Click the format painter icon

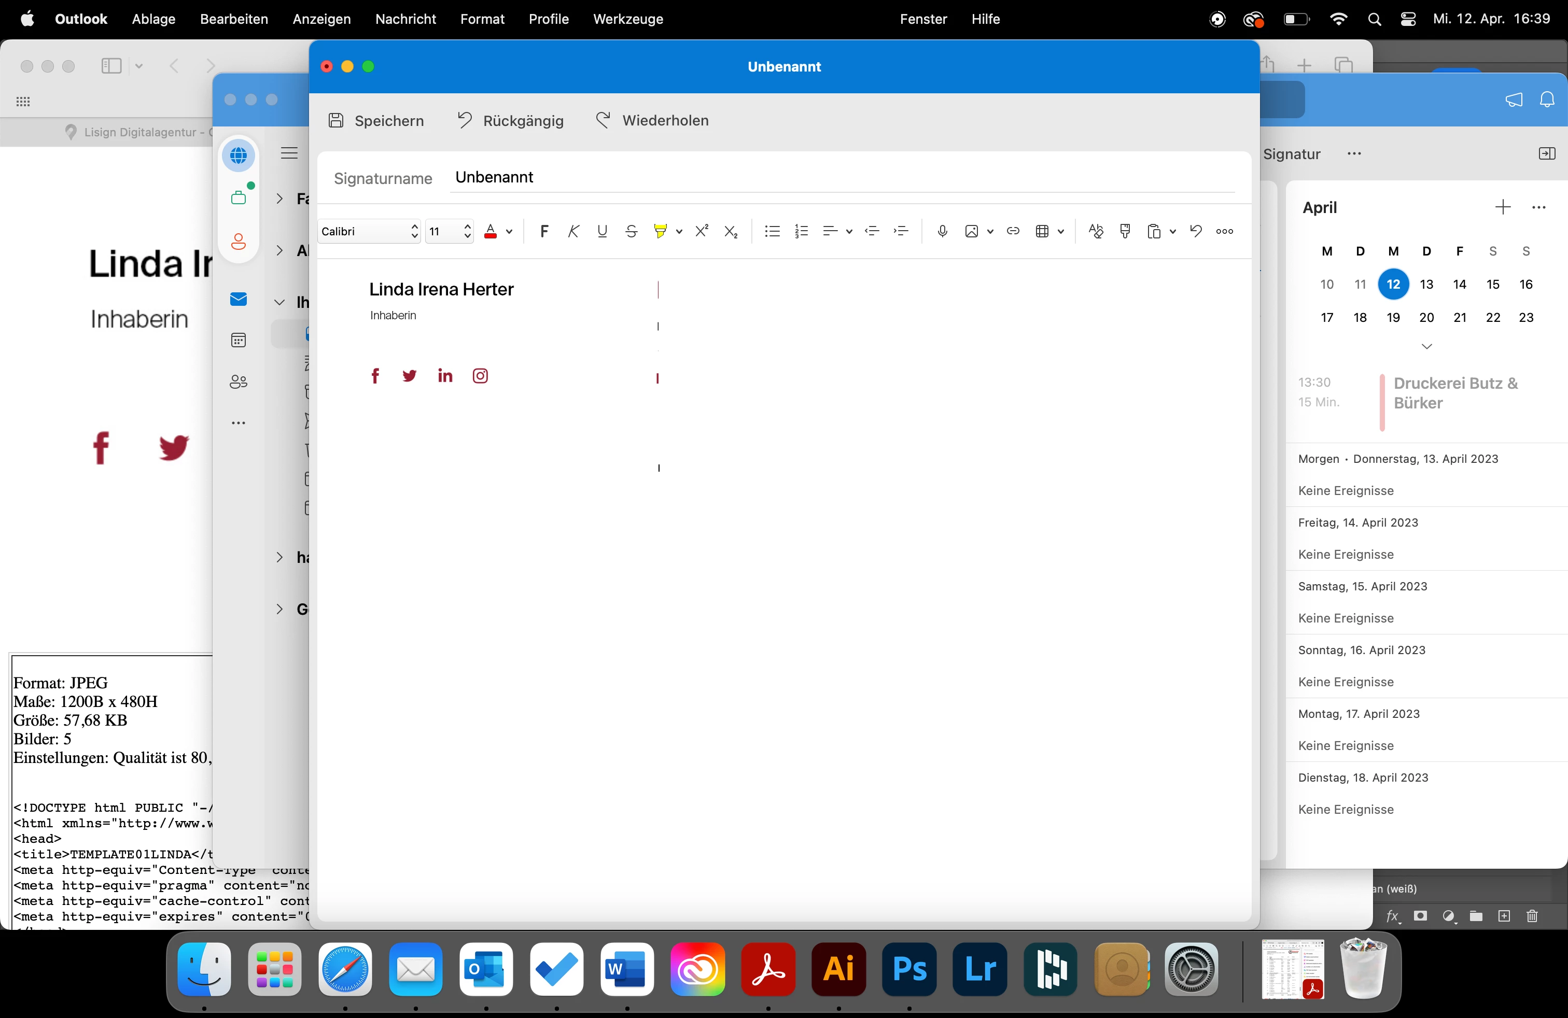pos(1125,231)
